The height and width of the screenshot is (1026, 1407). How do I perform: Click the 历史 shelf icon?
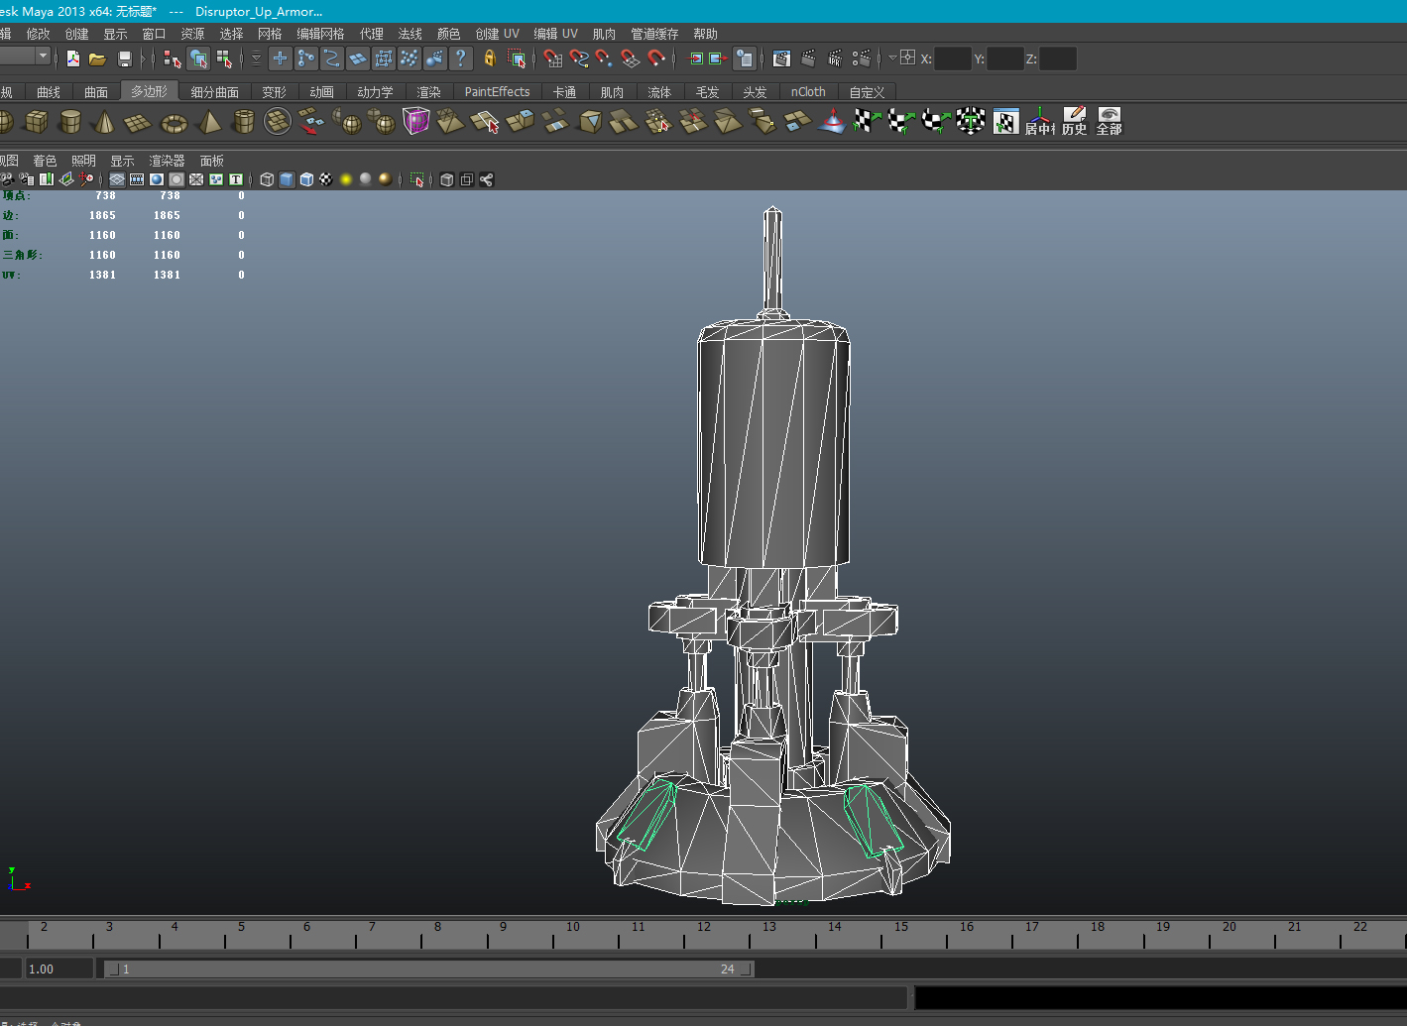point(1074,122)
